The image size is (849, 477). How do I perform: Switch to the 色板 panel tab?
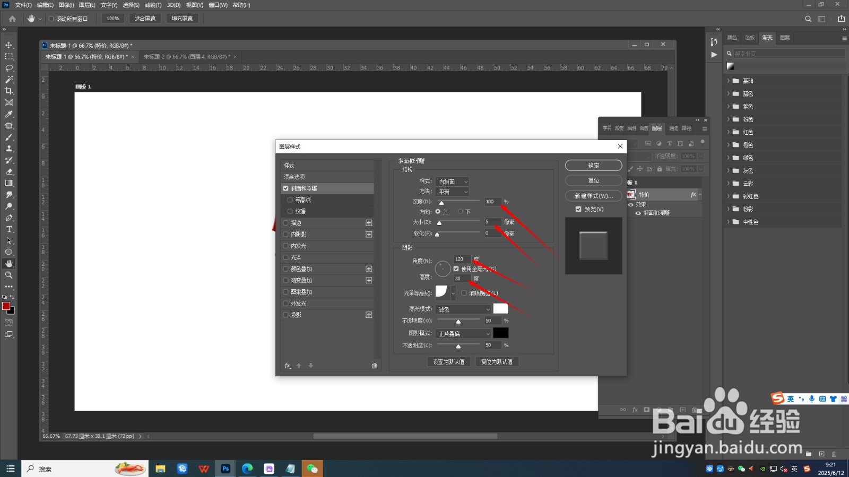click(749, 37)
